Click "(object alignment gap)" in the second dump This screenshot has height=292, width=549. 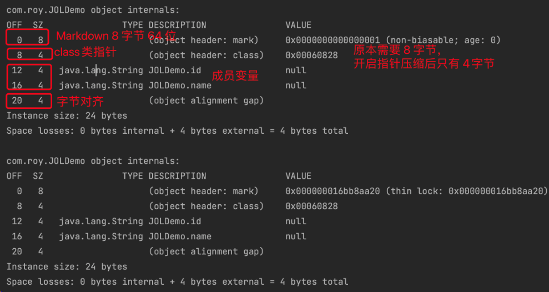206,251
